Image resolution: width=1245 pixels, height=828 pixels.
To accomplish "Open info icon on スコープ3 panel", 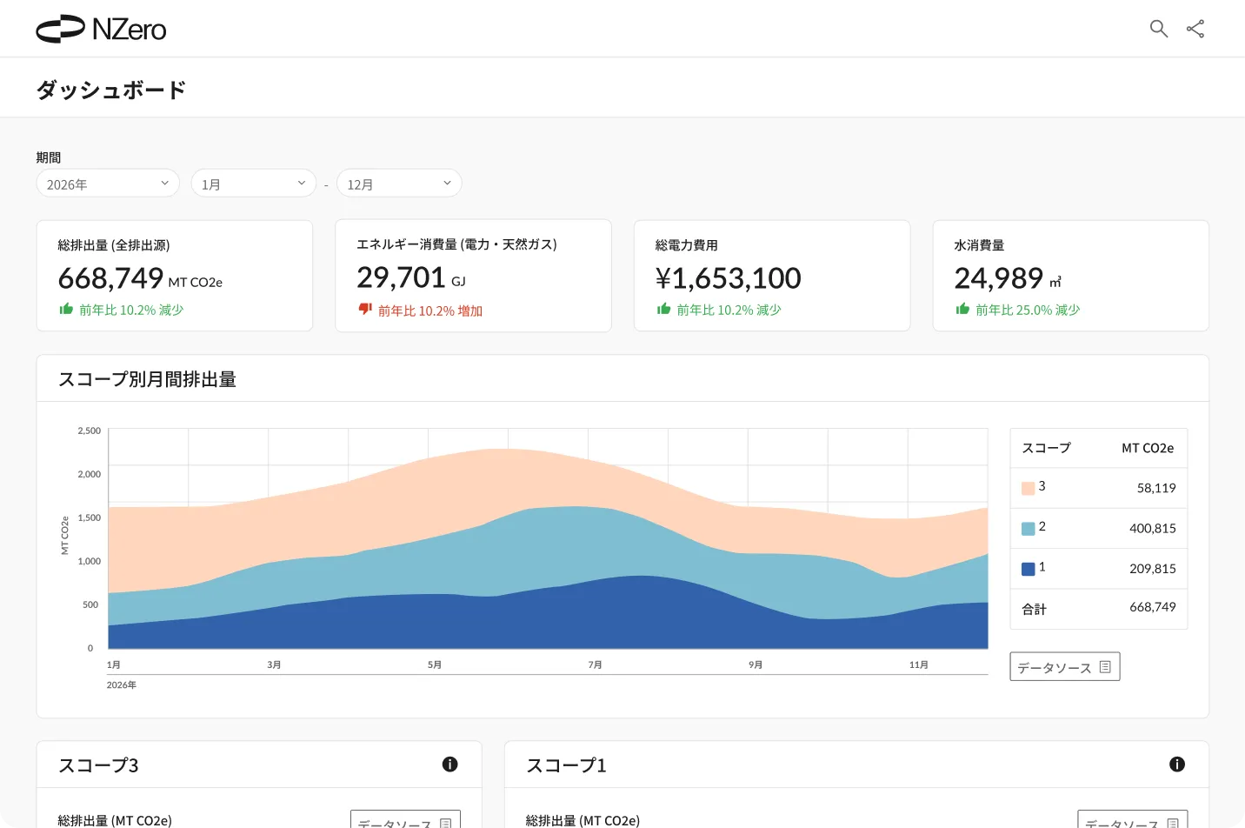I will (449, 765).
